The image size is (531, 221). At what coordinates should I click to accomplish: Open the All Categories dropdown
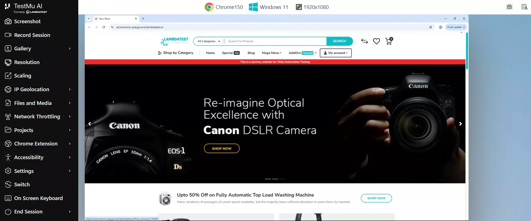coord(209,41)
